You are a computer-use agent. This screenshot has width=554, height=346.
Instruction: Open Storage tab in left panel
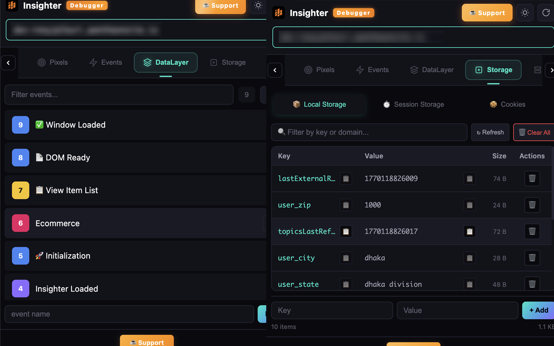point(228,62)
